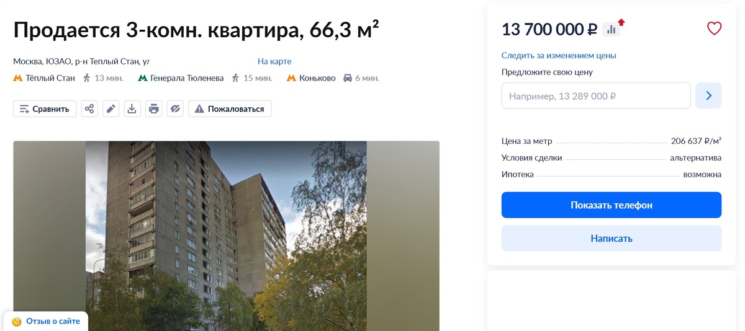
Task: Click the Написать message button
Action: tap(612, 238)
